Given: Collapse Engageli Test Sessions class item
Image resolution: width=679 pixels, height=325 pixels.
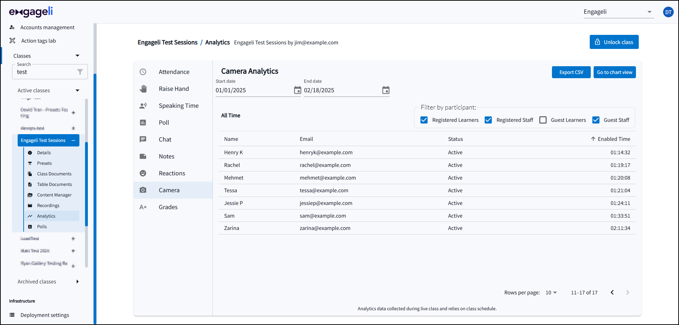Looking at the screenshot, I should click(73, 140).
